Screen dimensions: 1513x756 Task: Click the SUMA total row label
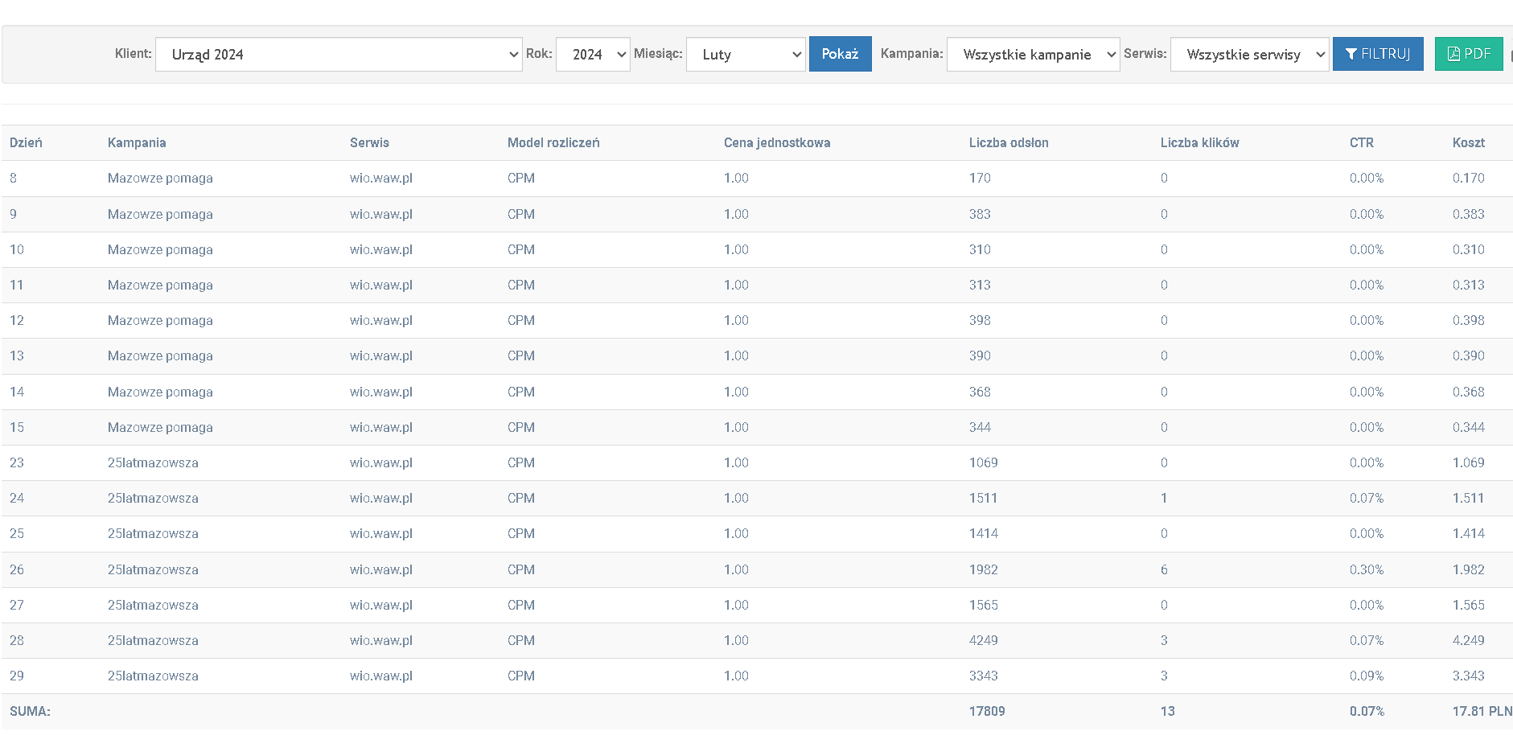coord(30,712)
